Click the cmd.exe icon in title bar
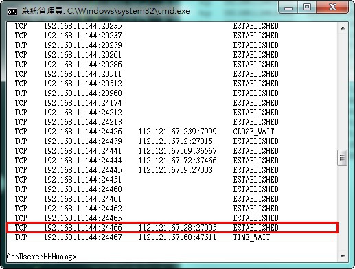 pos(12,11)
